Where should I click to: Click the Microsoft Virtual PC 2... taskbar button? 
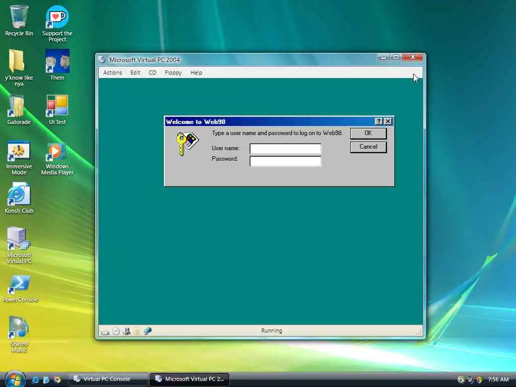(189, 379)
